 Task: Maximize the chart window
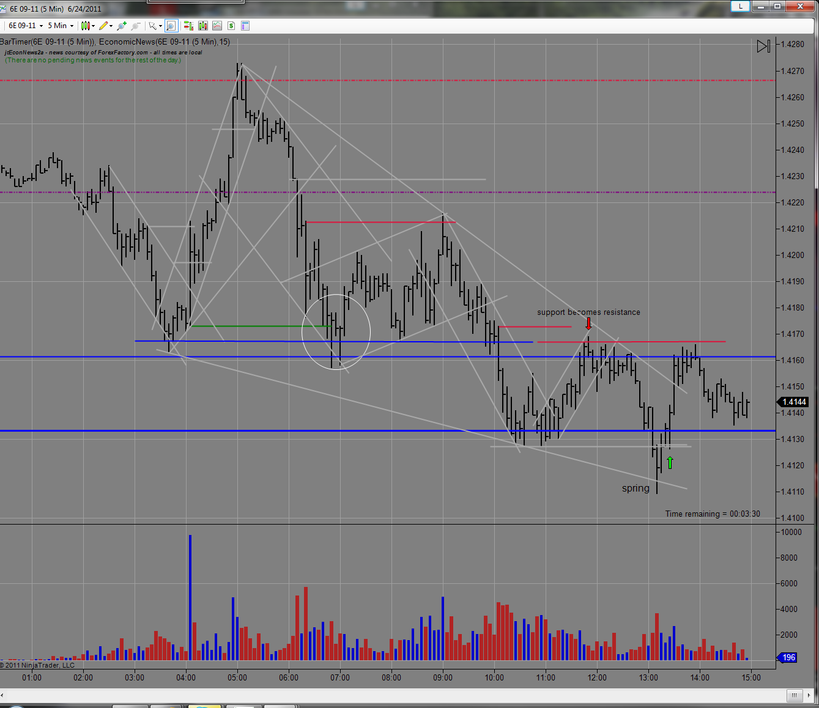point(777,6)
